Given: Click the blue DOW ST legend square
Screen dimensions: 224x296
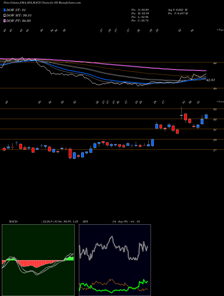Looking at the screenshot, I should pyautogui.click(x=4, y=10).
